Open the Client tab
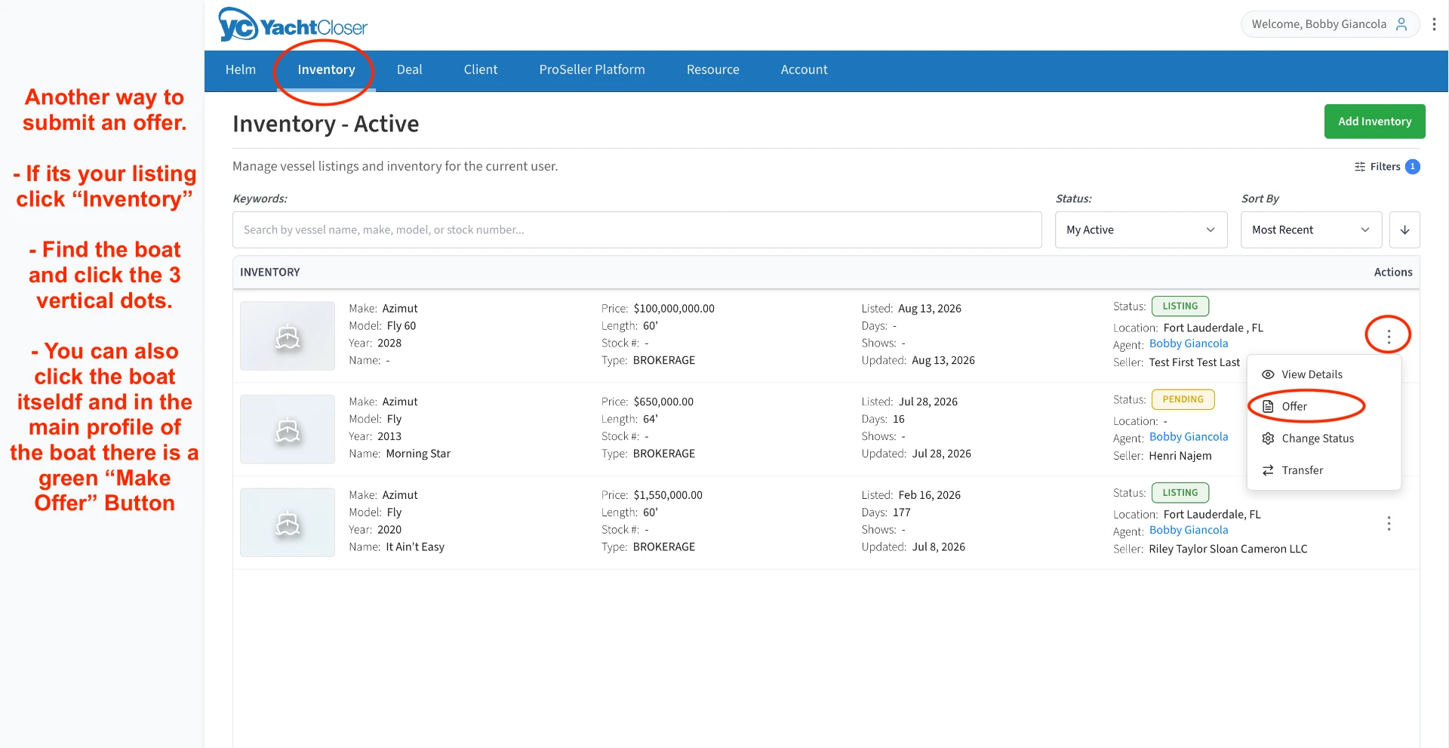The width and height of the screenshot is (1449, 748). point(481,69)
